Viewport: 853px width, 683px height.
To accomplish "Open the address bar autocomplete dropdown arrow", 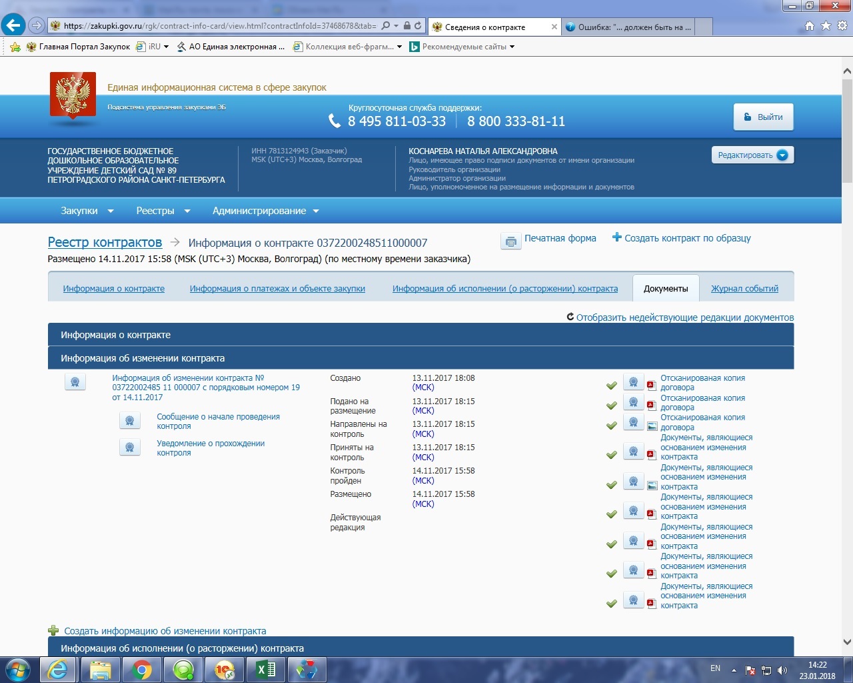I will [x=397, y=26].
